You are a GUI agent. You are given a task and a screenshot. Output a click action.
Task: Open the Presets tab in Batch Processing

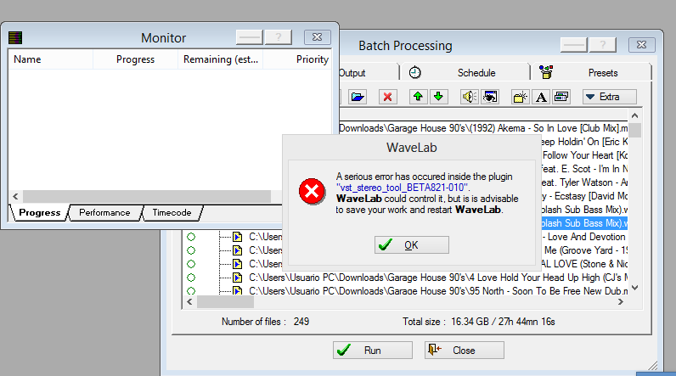pos(591,72)
